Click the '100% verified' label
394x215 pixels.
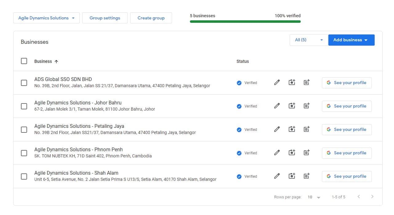click(288, 16)
